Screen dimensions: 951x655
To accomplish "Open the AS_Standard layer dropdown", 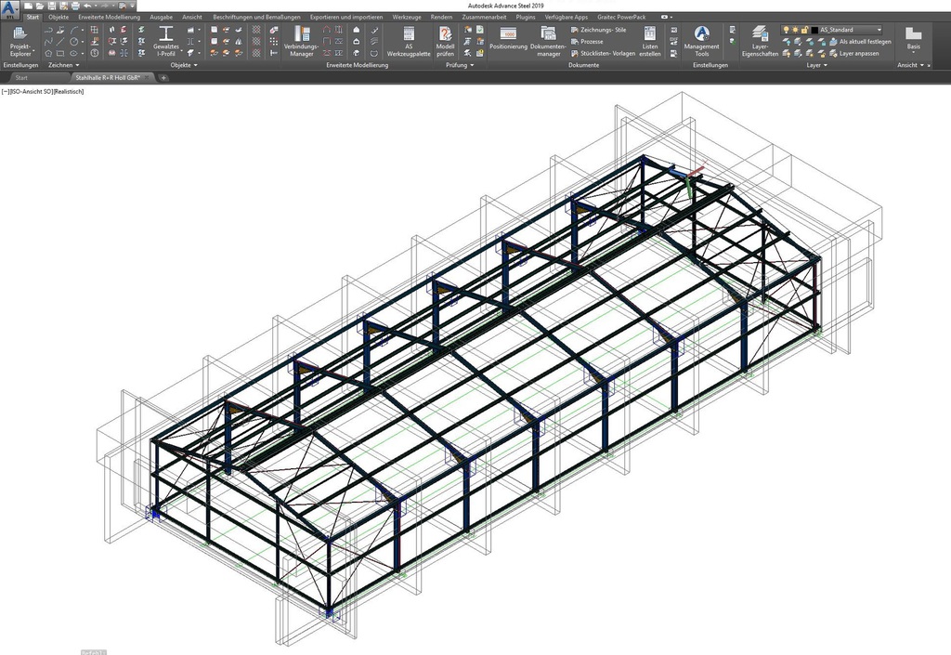I will 879,30.
